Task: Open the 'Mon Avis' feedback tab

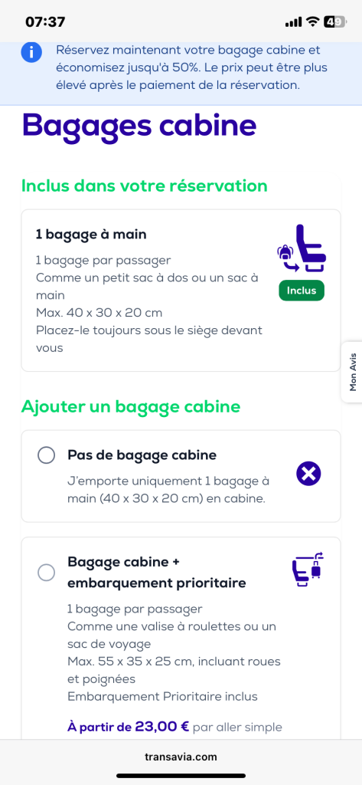Action: (x=352, y=372)
